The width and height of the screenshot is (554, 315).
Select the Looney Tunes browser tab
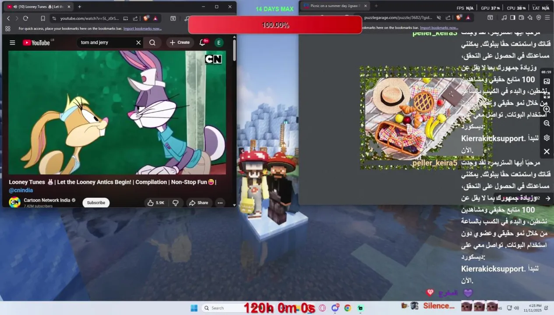[39, 7]
